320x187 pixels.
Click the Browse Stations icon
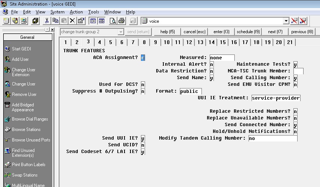[7, 130]
